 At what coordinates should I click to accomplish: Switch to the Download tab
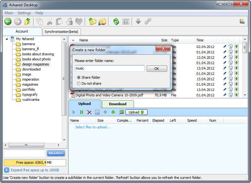[x=118, y=104]
